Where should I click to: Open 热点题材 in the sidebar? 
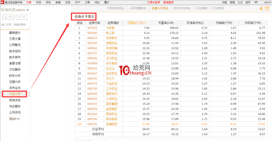(x=15, y=106)
